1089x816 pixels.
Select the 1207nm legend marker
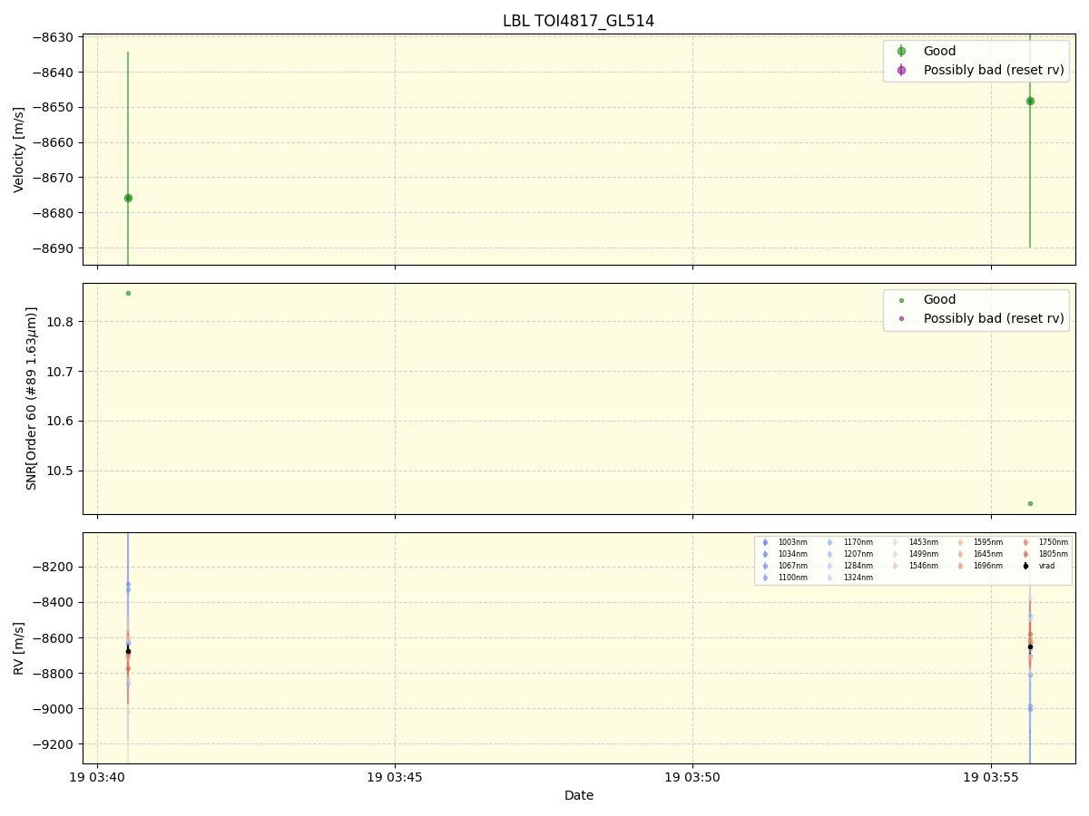point(830,554)
